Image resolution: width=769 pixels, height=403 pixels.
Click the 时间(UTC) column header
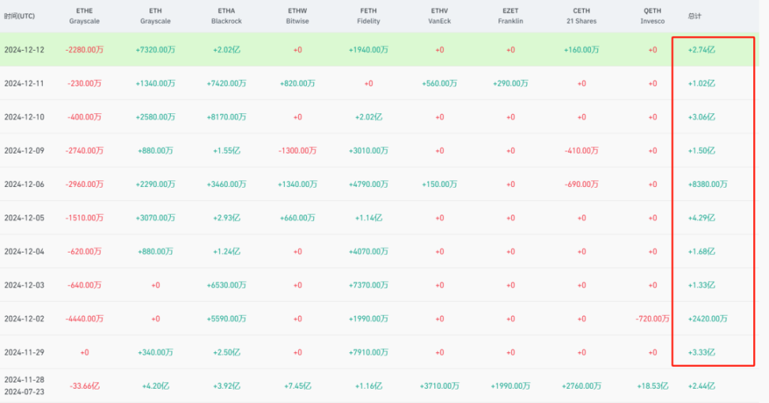click(20, 16)
